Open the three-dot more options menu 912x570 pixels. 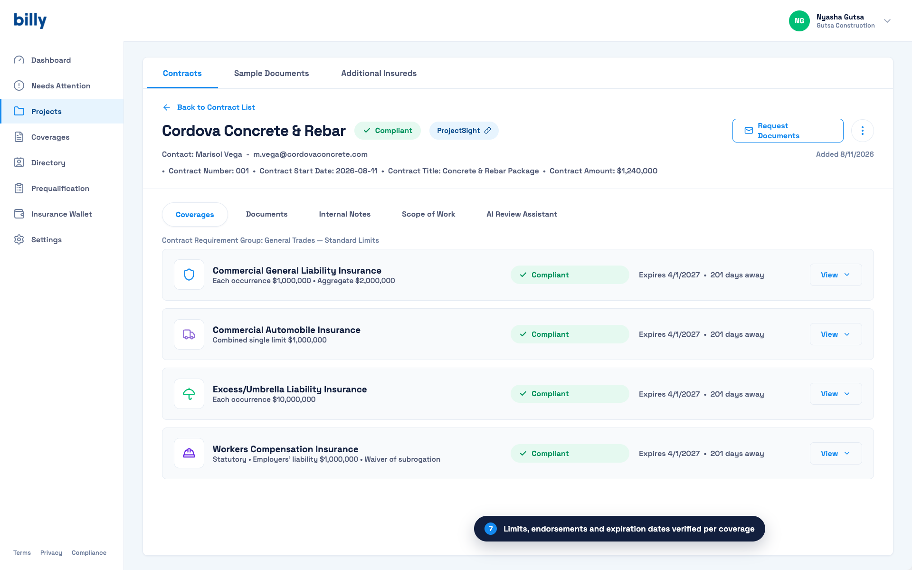pos(863,131)
